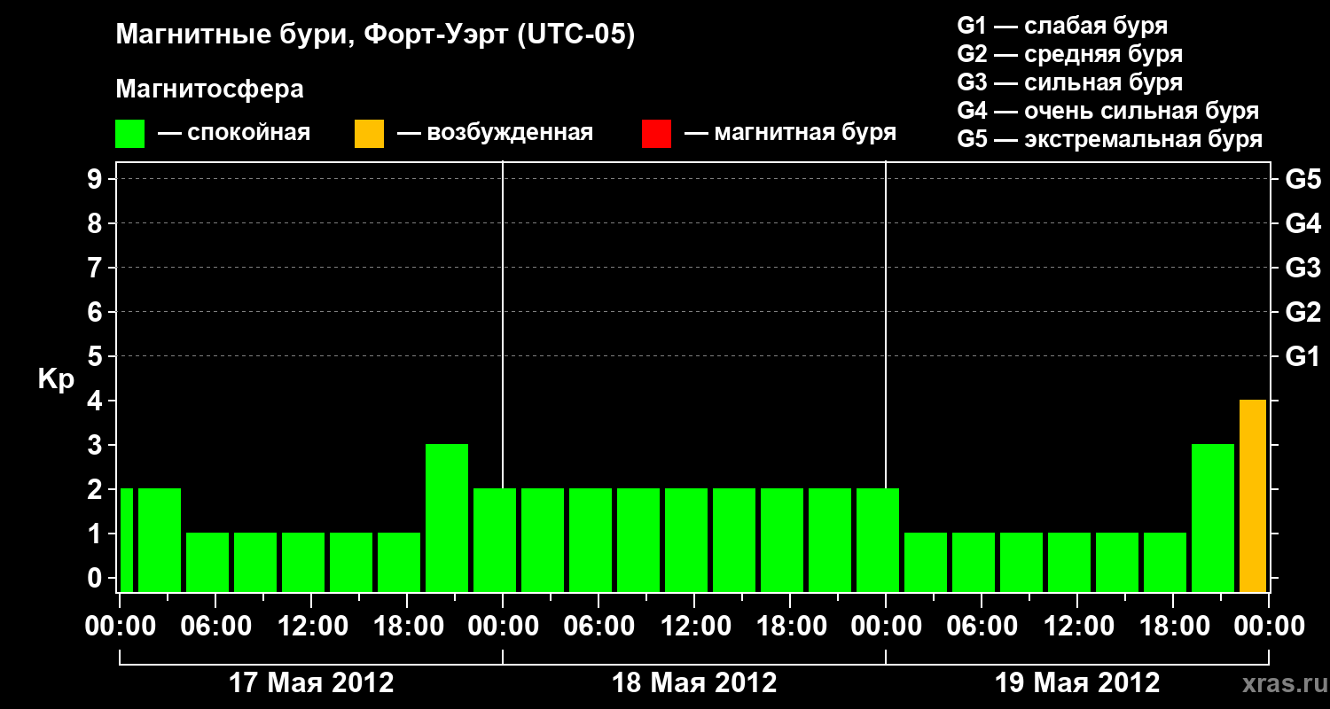
Task: Click the '18 Мая 2012' date label
Action: coord(694,682)
